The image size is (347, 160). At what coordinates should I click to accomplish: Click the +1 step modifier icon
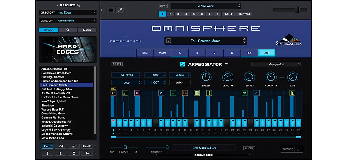pyautogui.click(x=161, y=93)
